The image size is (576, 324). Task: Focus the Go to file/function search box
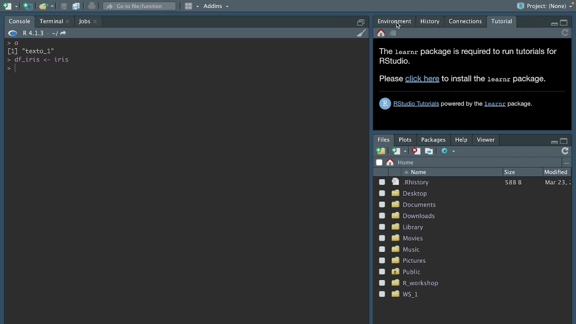pos(139,6)
